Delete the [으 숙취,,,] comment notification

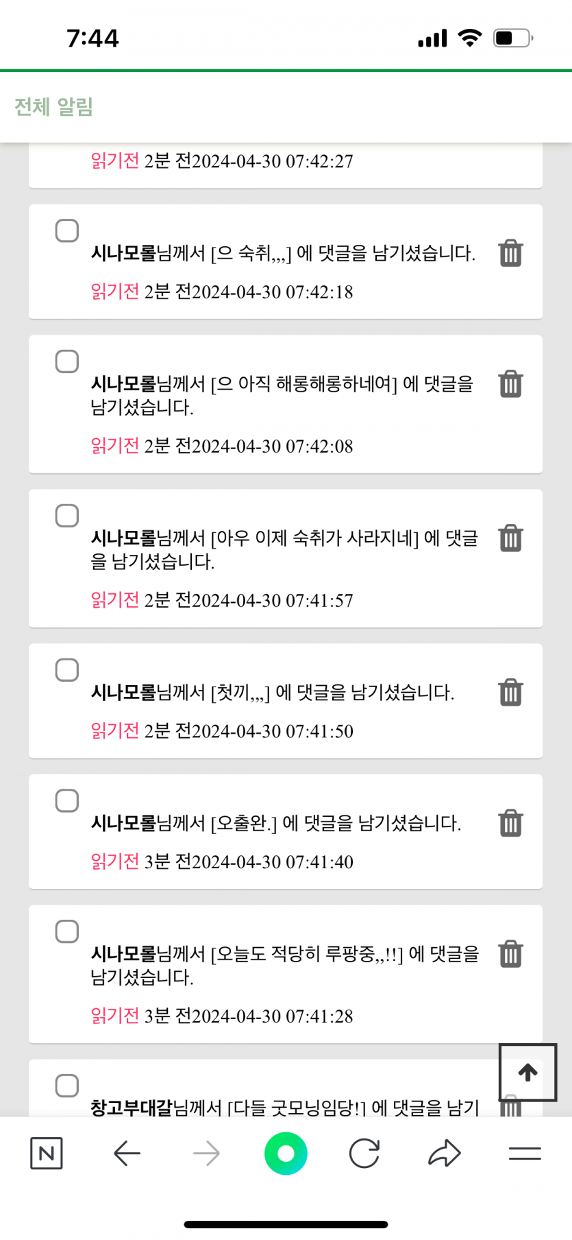point(510,253)
